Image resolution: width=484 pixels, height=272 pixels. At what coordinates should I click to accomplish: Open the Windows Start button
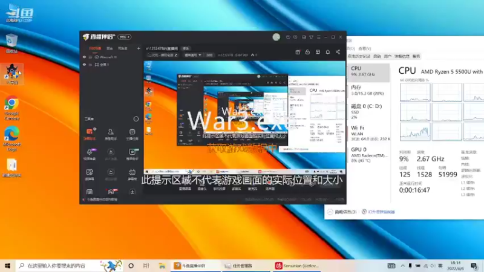[x=7, y=265]
